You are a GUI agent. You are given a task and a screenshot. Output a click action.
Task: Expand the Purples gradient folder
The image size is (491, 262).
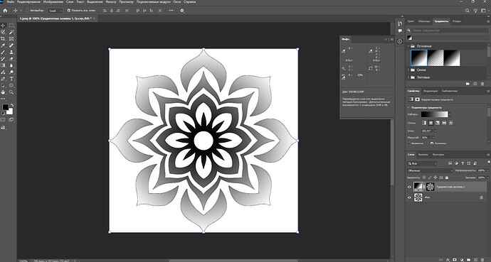[x=408, y=77]
